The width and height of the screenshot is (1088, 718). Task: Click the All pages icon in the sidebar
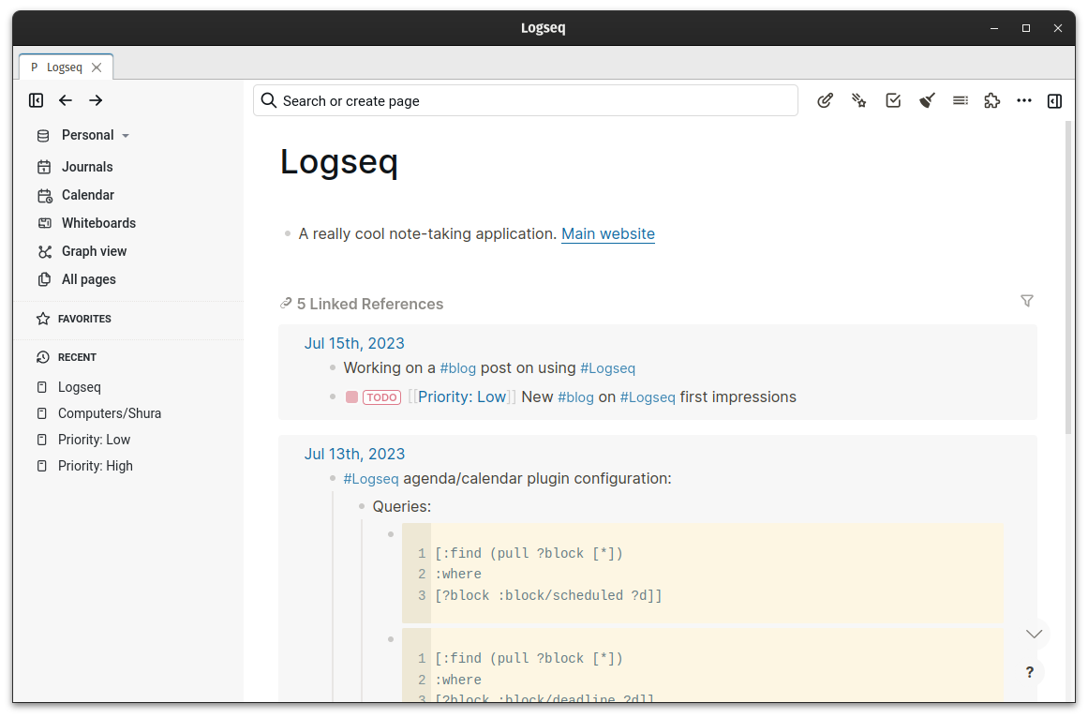point(44,279)
